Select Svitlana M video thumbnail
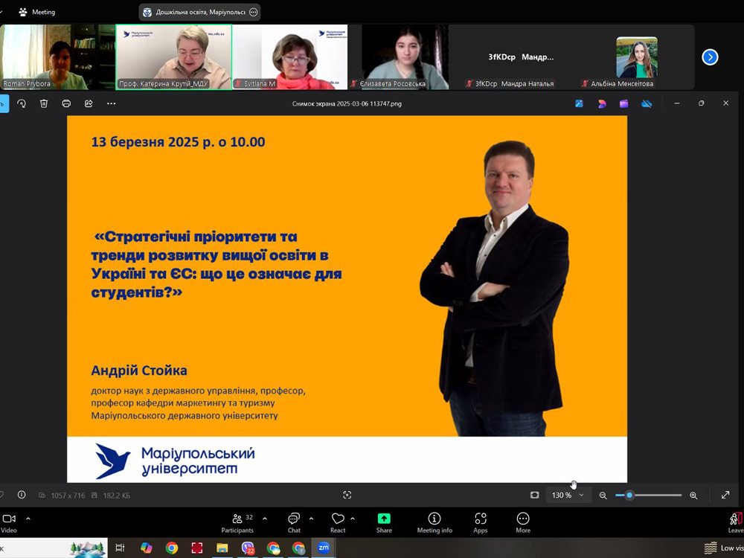The height and width of the screenshot is (558, 744). (289, 57)
